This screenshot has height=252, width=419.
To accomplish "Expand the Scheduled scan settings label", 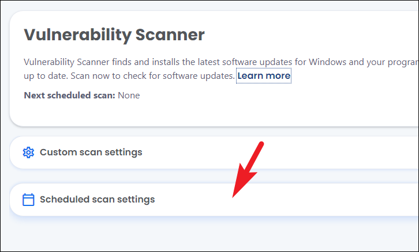I will point(97,200).
